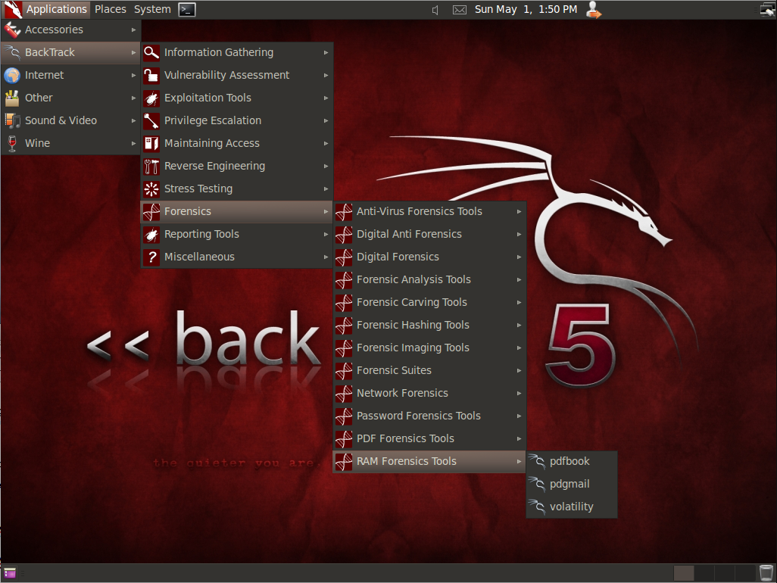
Task: Click the user switcher icon near the clock
Action: coord(594,10)
